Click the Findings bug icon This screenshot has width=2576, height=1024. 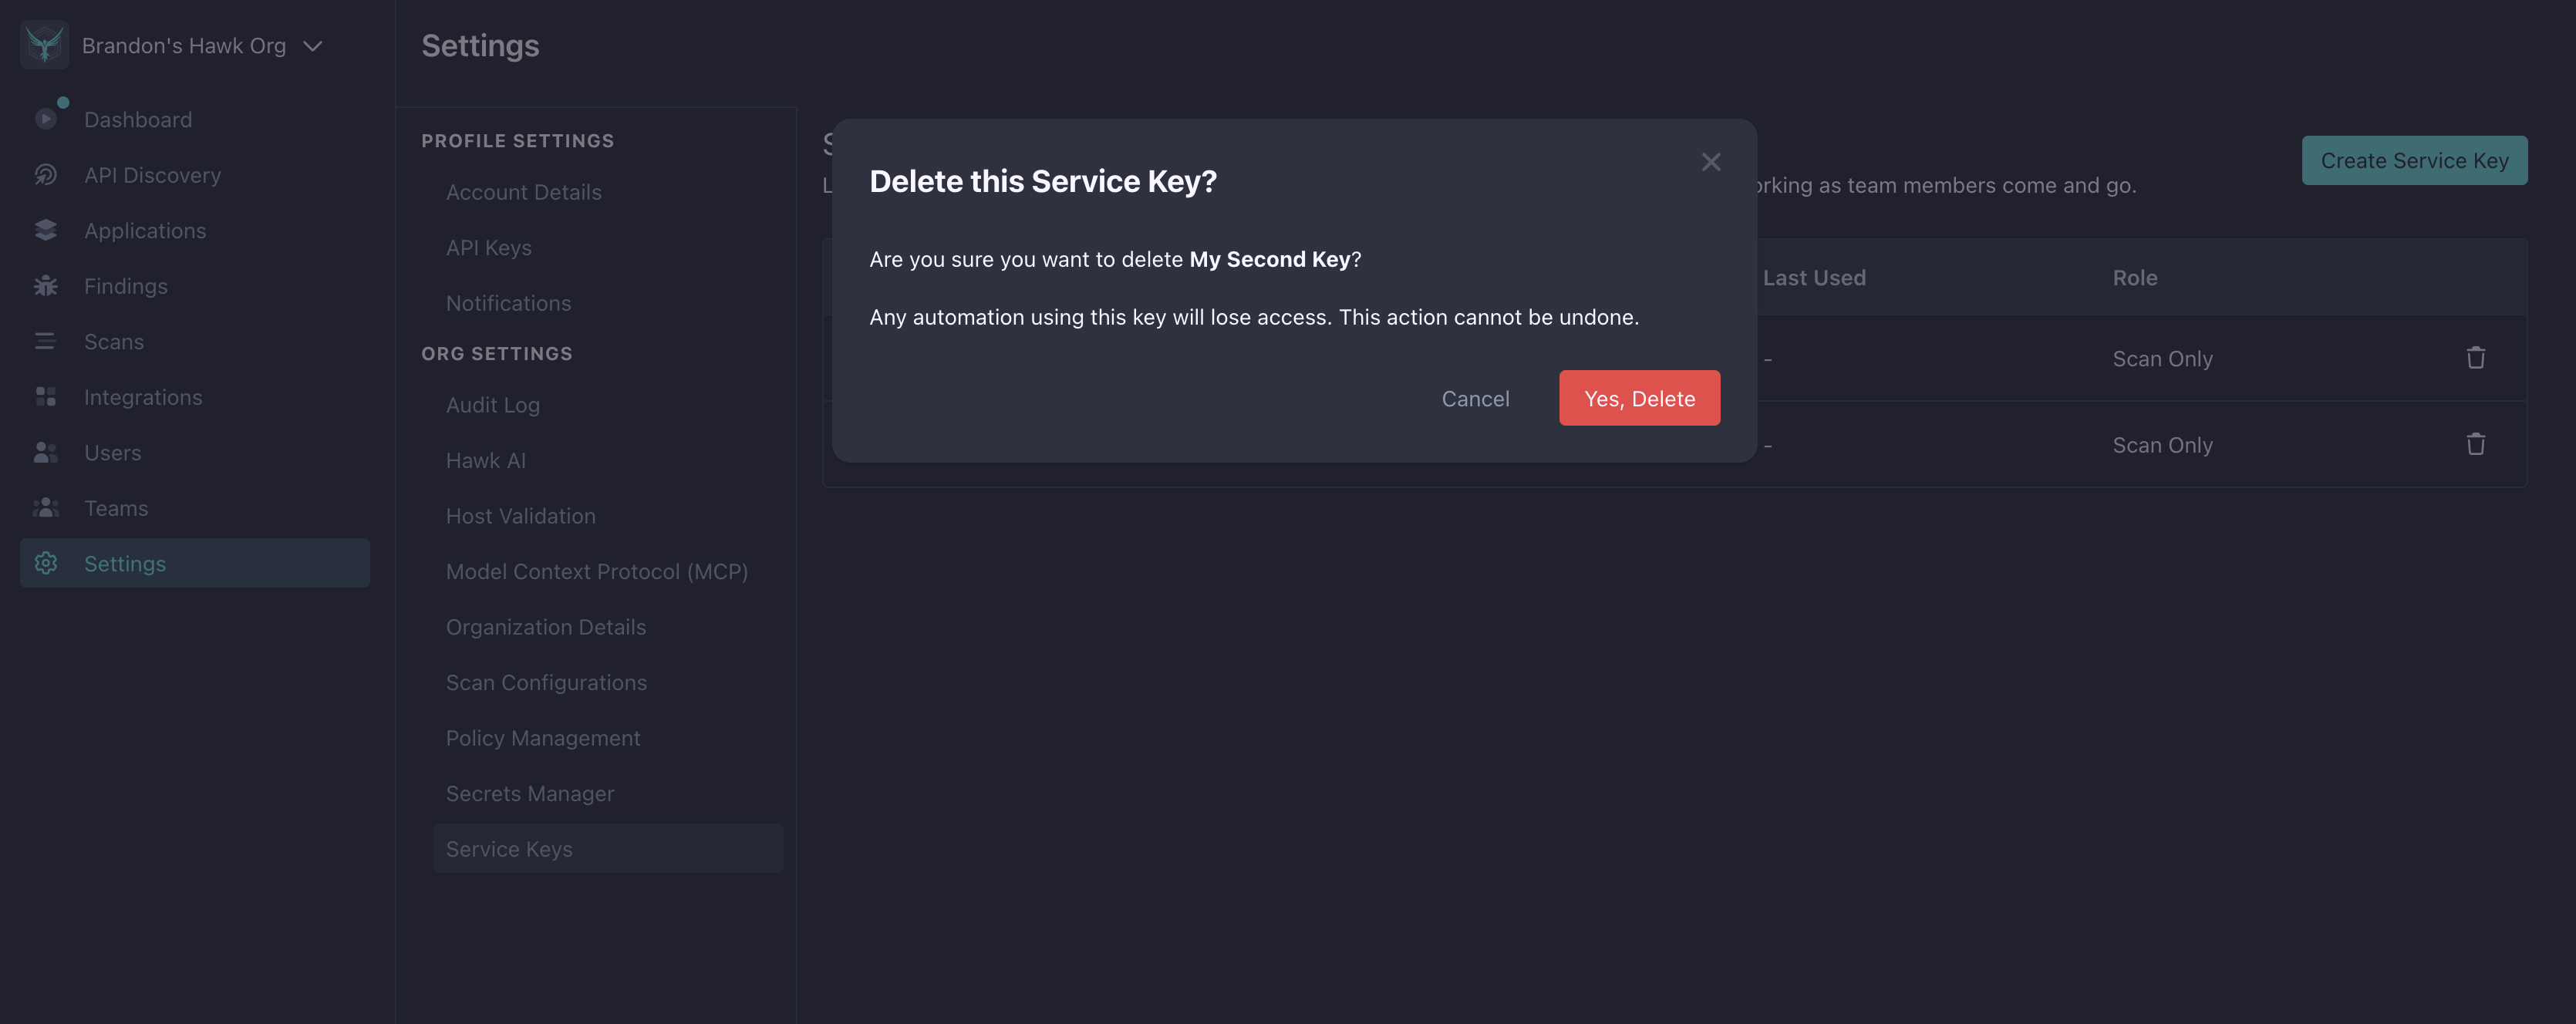[x=45, y=286]
